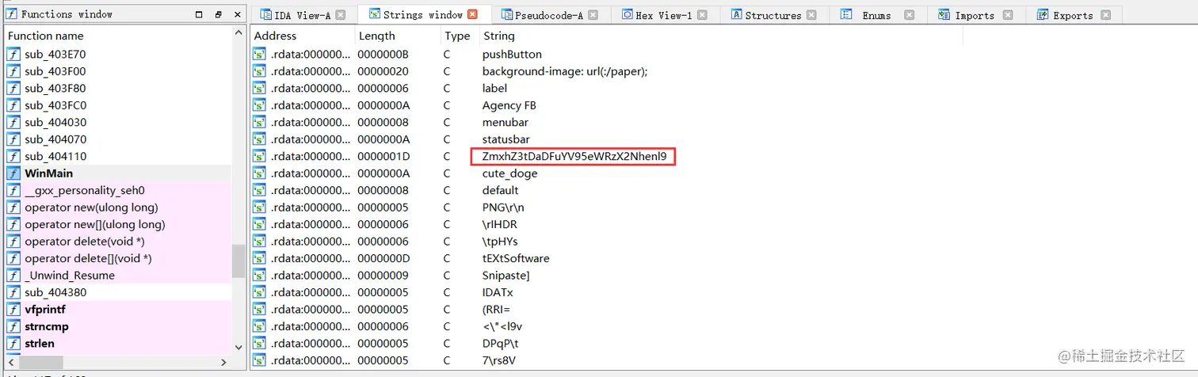The image size is (1198, 377).
Task: Click the functions list vertical scrollbar thumb
Action: pyautogui.click(x=238, y=261)
